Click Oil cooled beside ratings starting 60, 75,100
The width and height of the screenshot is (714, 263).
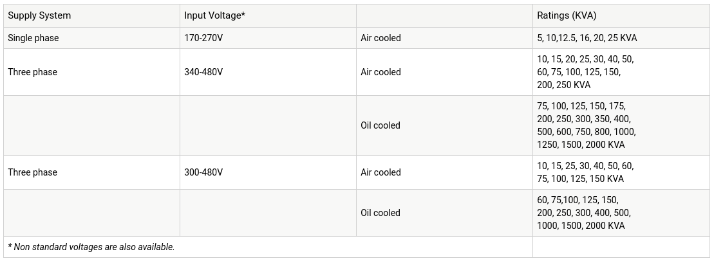click(x=380, y=213)
